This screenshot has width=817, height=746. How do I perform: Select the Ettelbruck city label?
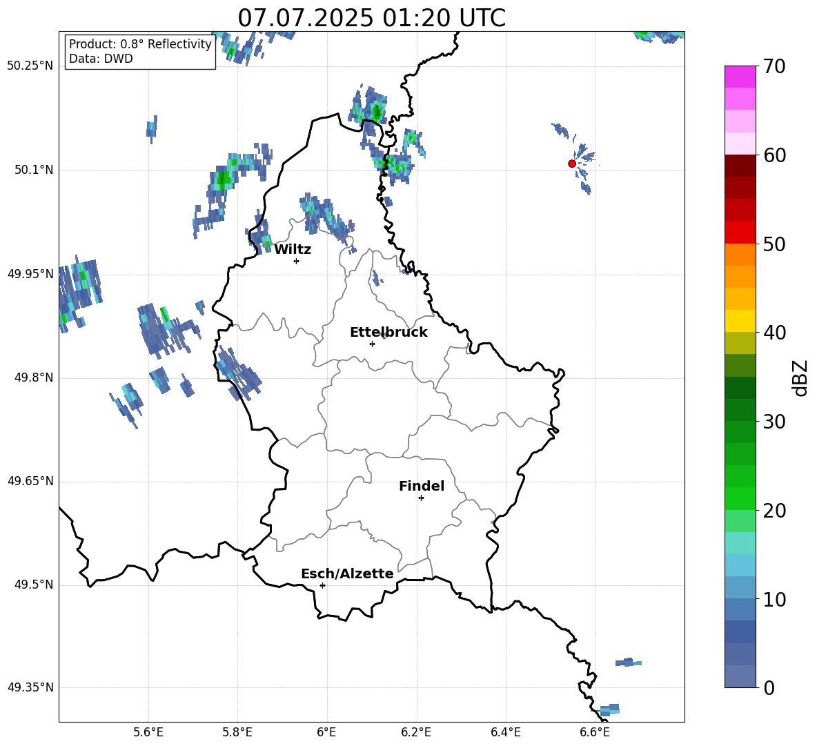388,333
